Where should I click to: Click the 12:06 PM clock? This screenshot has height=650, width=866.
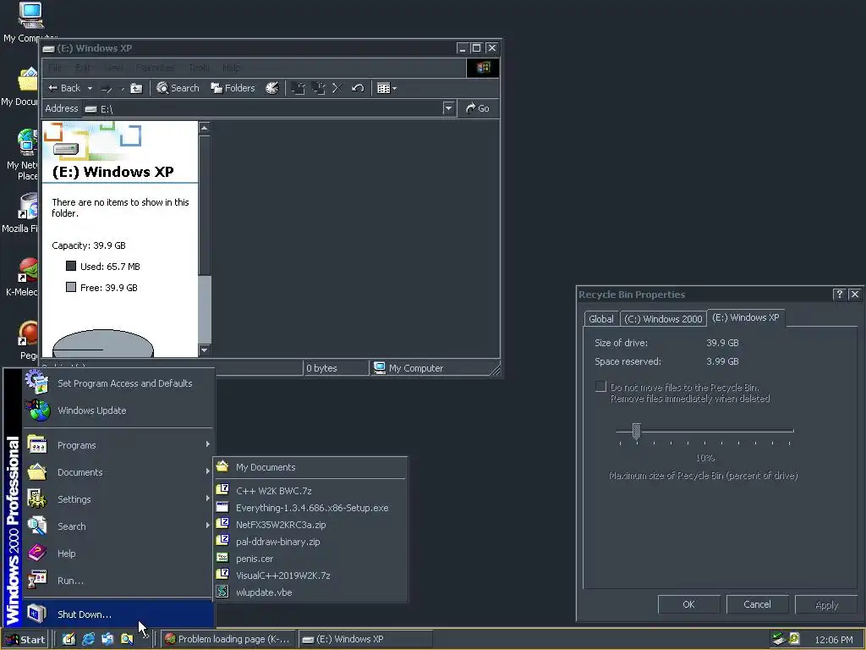coord(833,640)
